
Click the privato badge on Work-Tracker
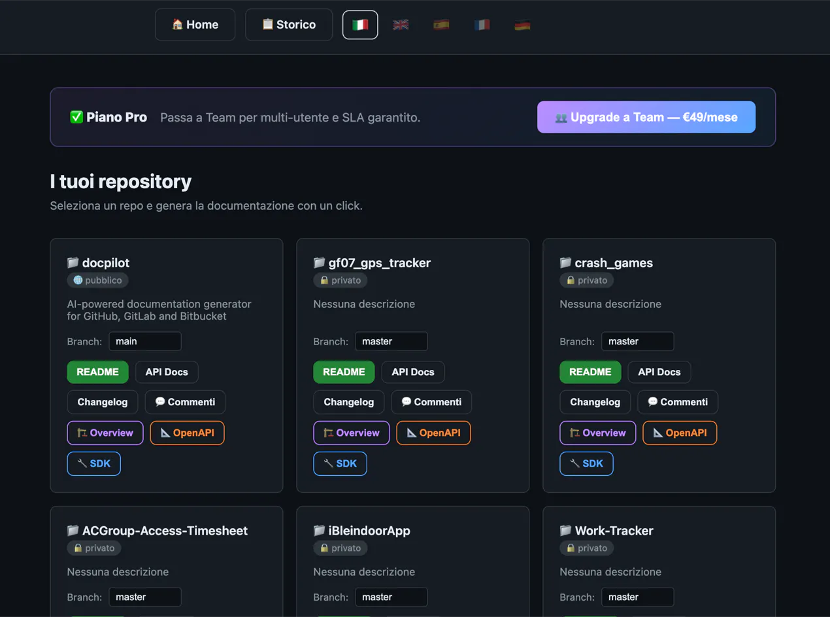[x=587, y=548]
